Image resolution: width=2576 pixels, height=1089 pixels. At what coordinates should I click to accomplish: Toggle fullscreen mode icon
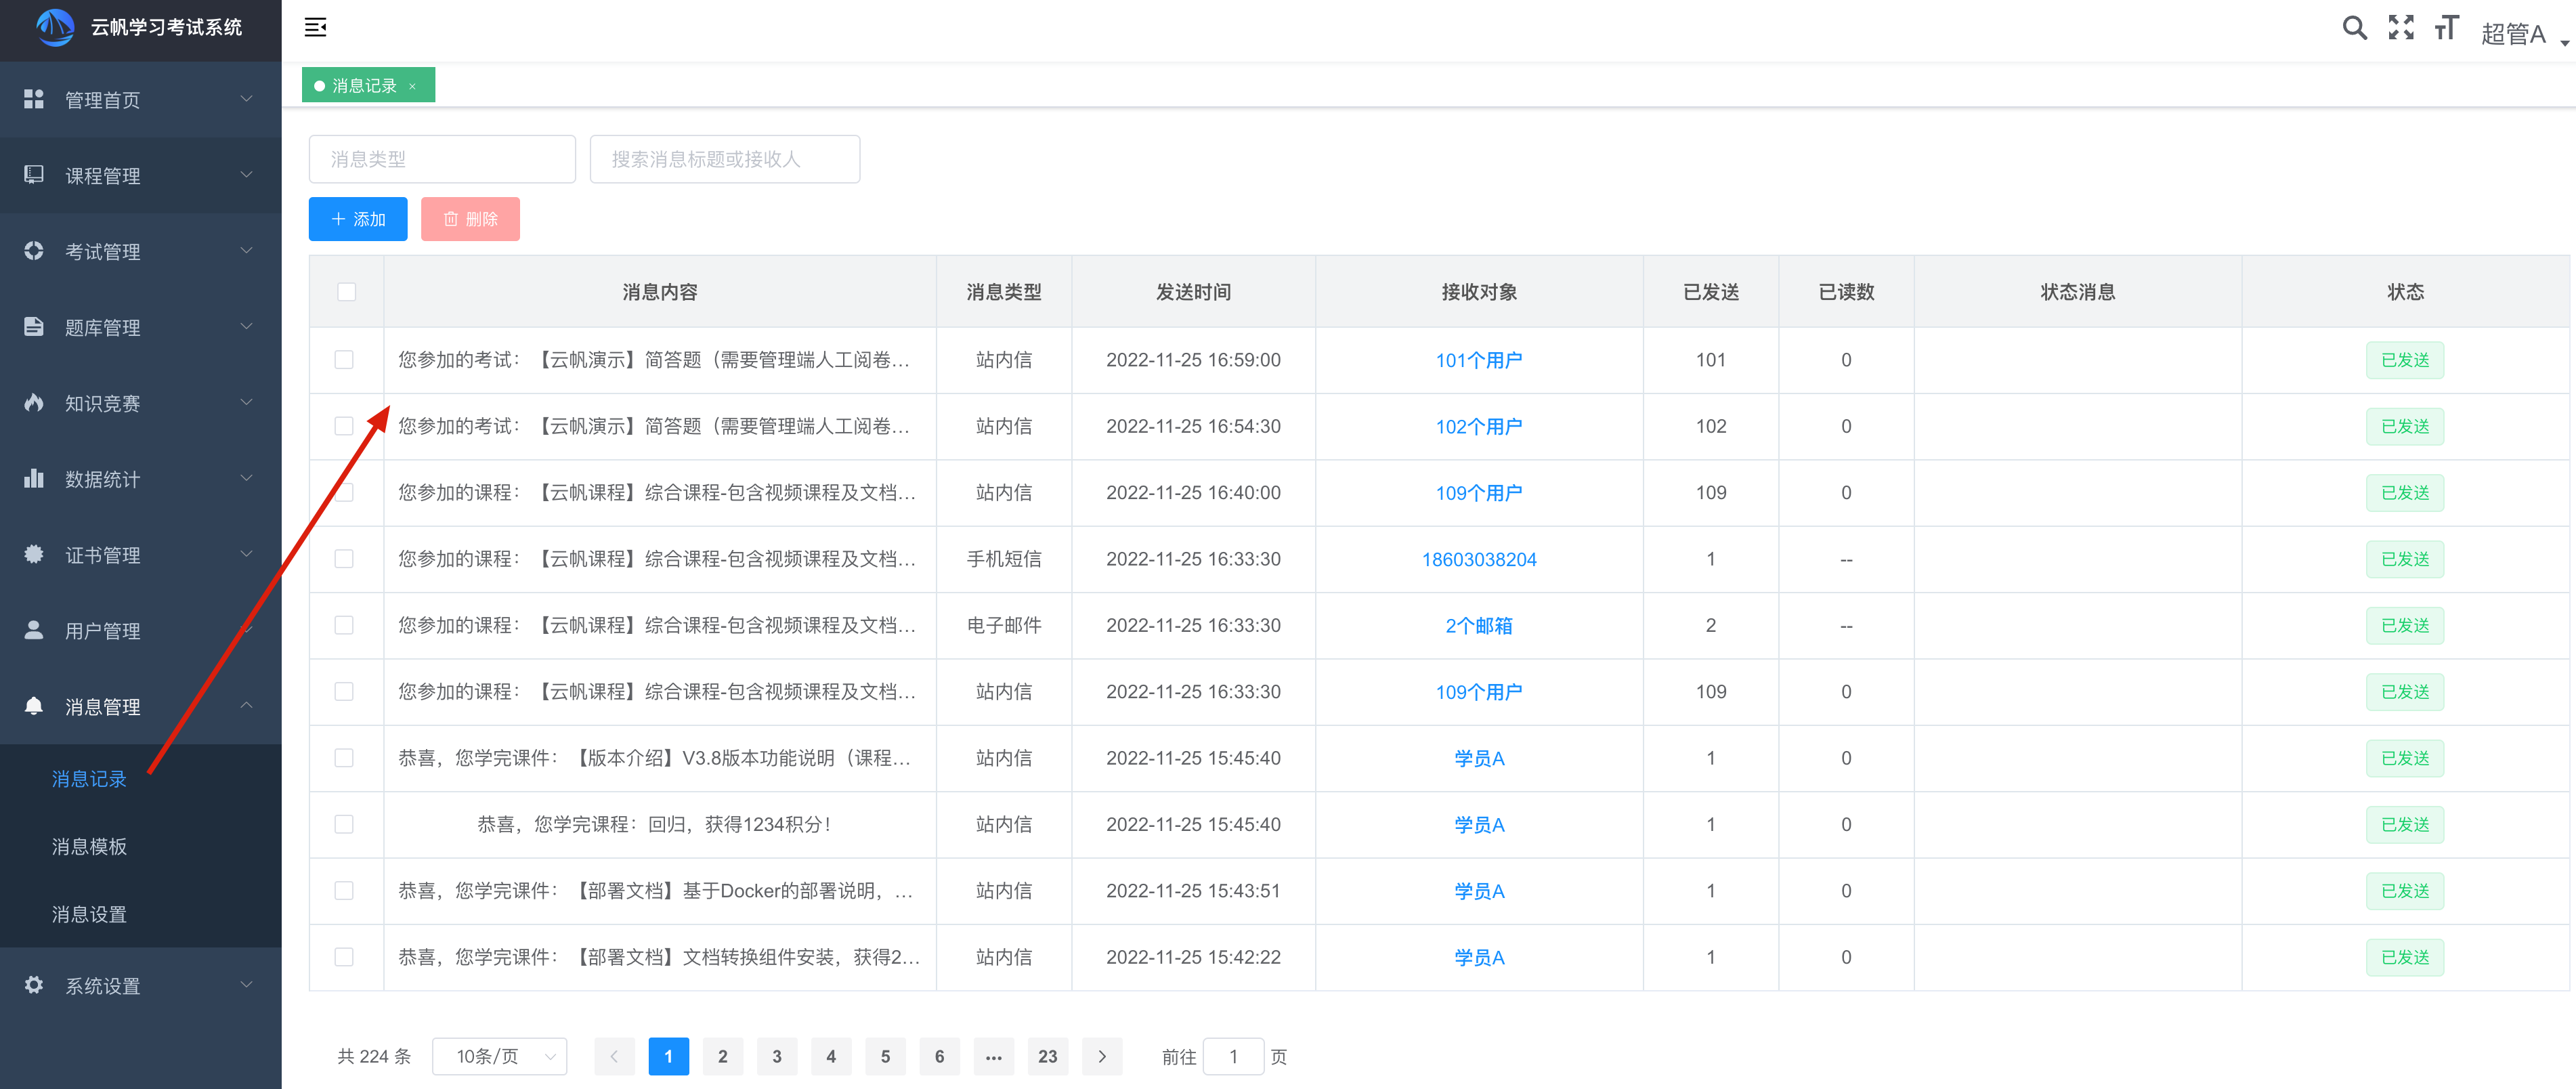2401,28
